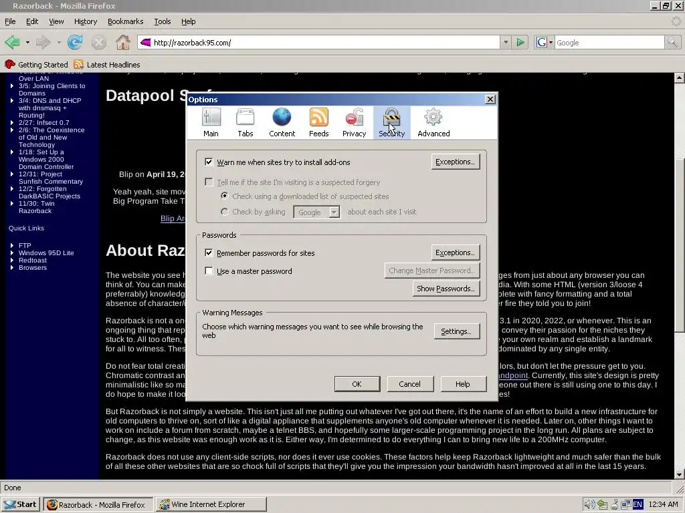This screenshot has width=685, height=513.
Task: Open the Advanced options panel
Action: point(433,123)
